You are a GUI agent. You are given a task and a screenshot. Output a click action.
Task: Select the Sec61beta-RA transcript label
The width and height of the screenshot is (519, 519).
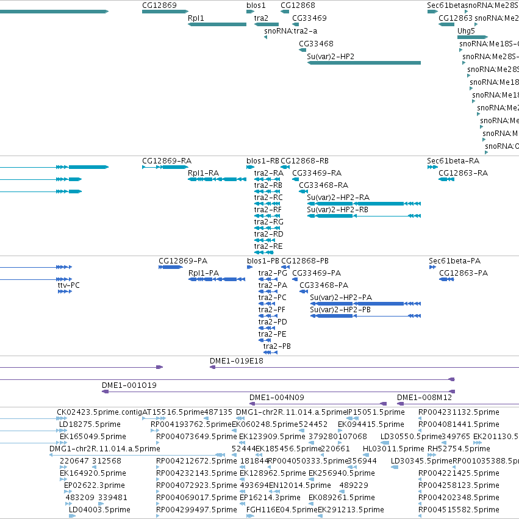(453, 161)
